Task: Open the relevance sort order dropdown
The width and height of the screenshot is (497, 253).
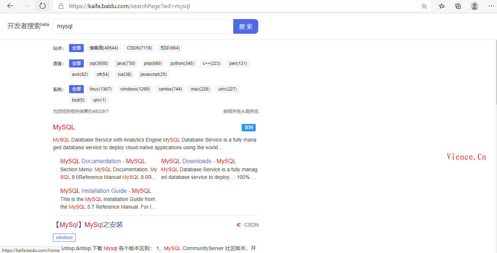Action: click(x=241, y=111)
